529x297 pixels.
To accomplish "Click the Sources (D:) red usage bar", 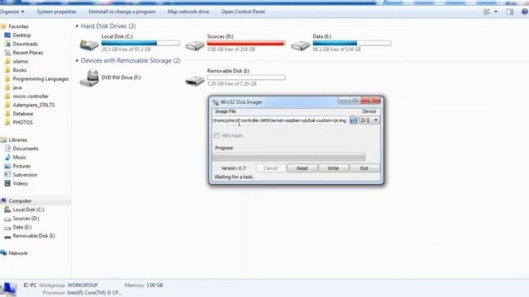I will point(246,43).
